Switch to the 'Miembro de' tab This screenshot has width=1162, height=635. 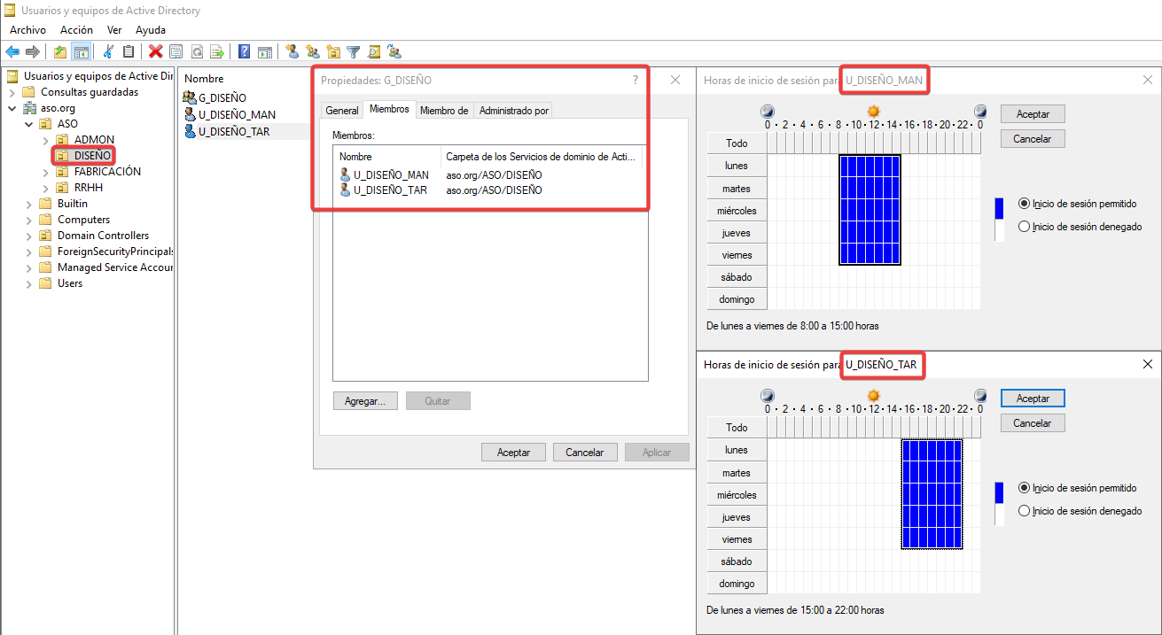(443, 111)
